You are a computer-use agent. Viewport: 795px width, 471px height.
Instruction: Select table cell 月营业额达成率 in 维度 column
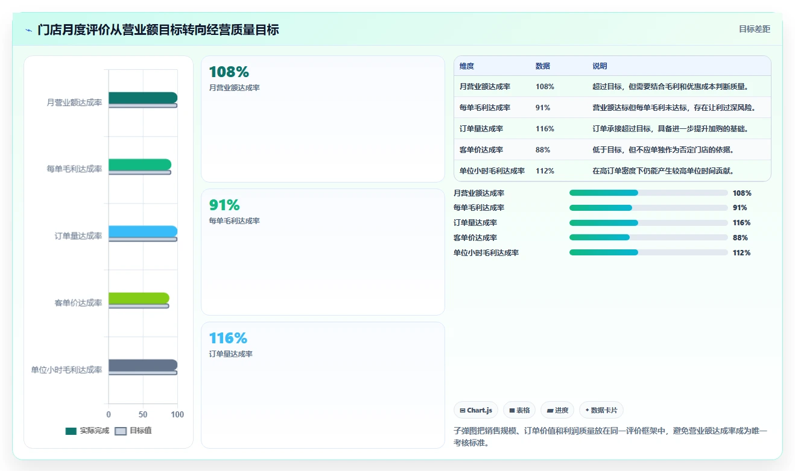485,87
